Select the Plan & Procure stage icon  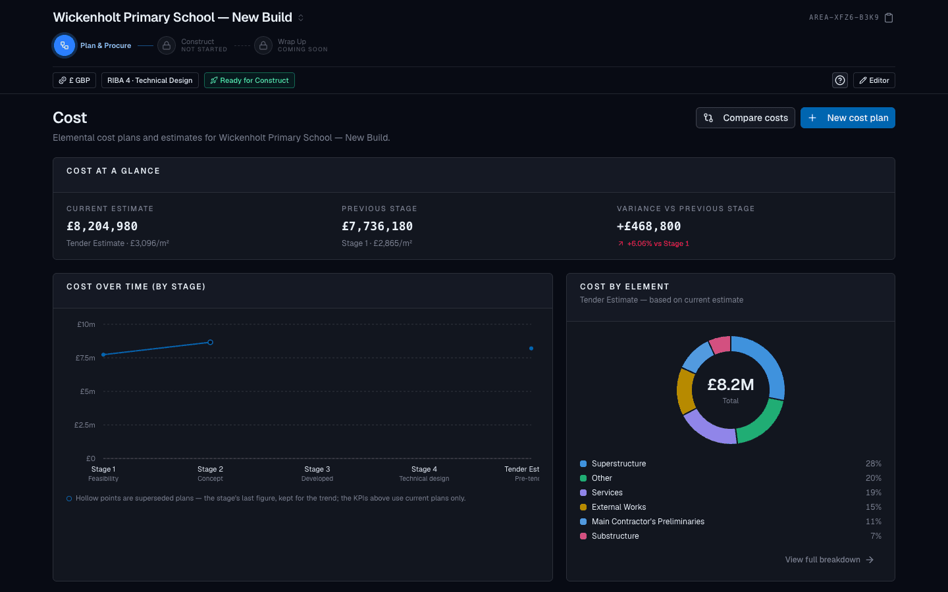64,45
